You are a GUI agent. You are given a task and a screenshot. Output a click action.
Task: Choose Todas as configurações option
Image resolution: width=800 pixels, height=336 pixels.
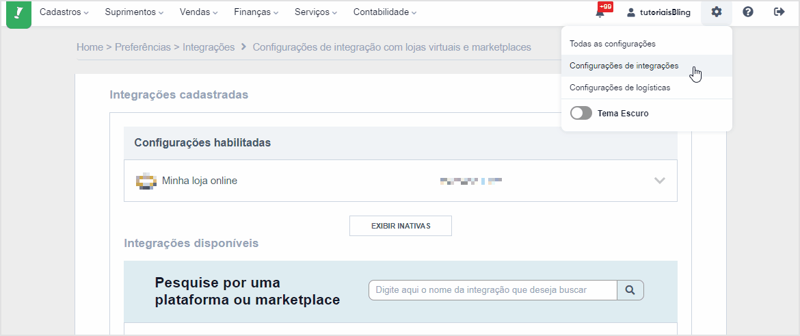(x=613, y=44)
